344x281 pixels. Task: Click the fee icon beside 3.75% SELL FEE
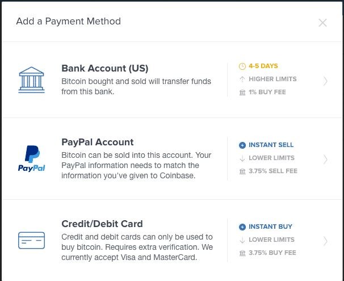[x=242, y=171]
